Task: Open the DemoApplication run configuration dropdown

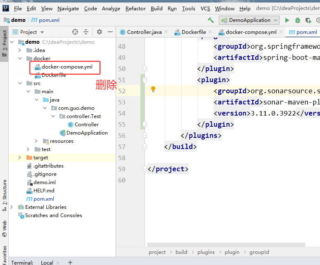Action: pos(249,20)
